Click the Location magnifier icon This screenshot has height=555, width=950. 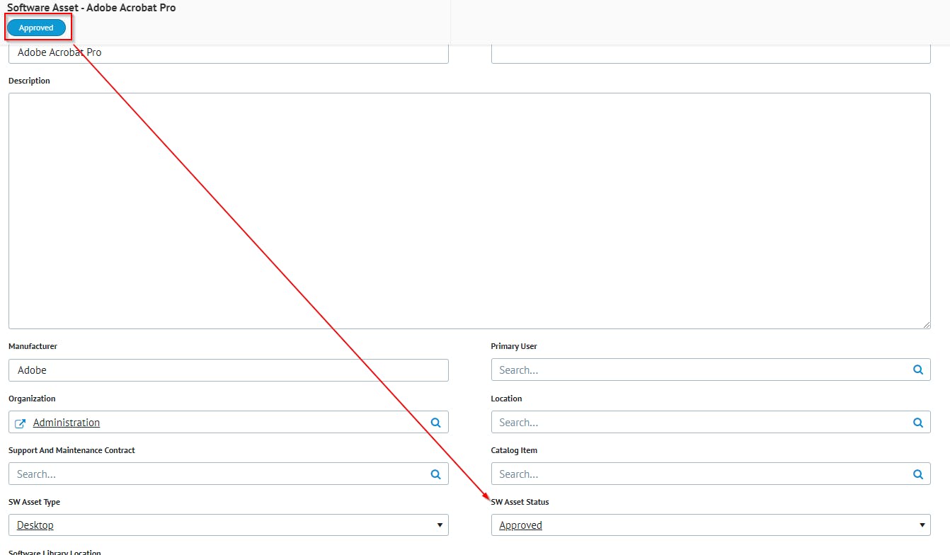918,423
